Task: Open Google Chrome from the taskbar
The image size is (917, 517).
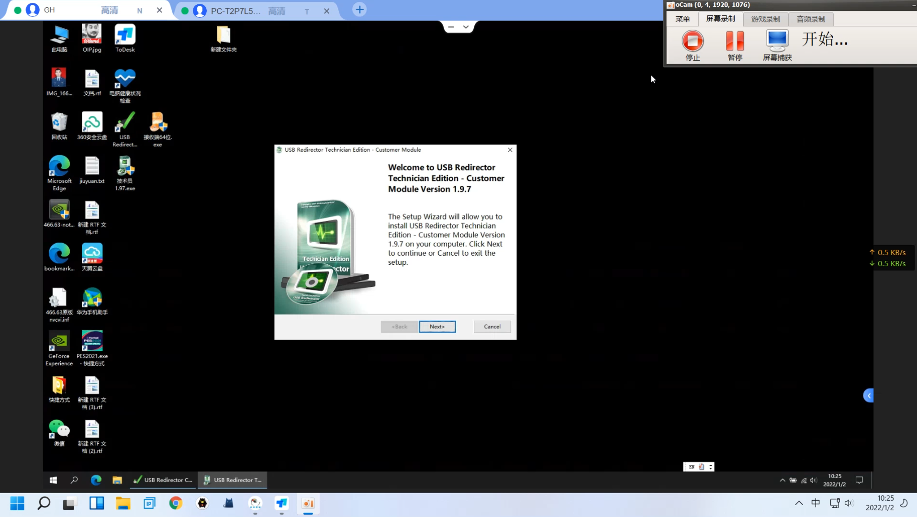Action: click(x=175, y=504)
